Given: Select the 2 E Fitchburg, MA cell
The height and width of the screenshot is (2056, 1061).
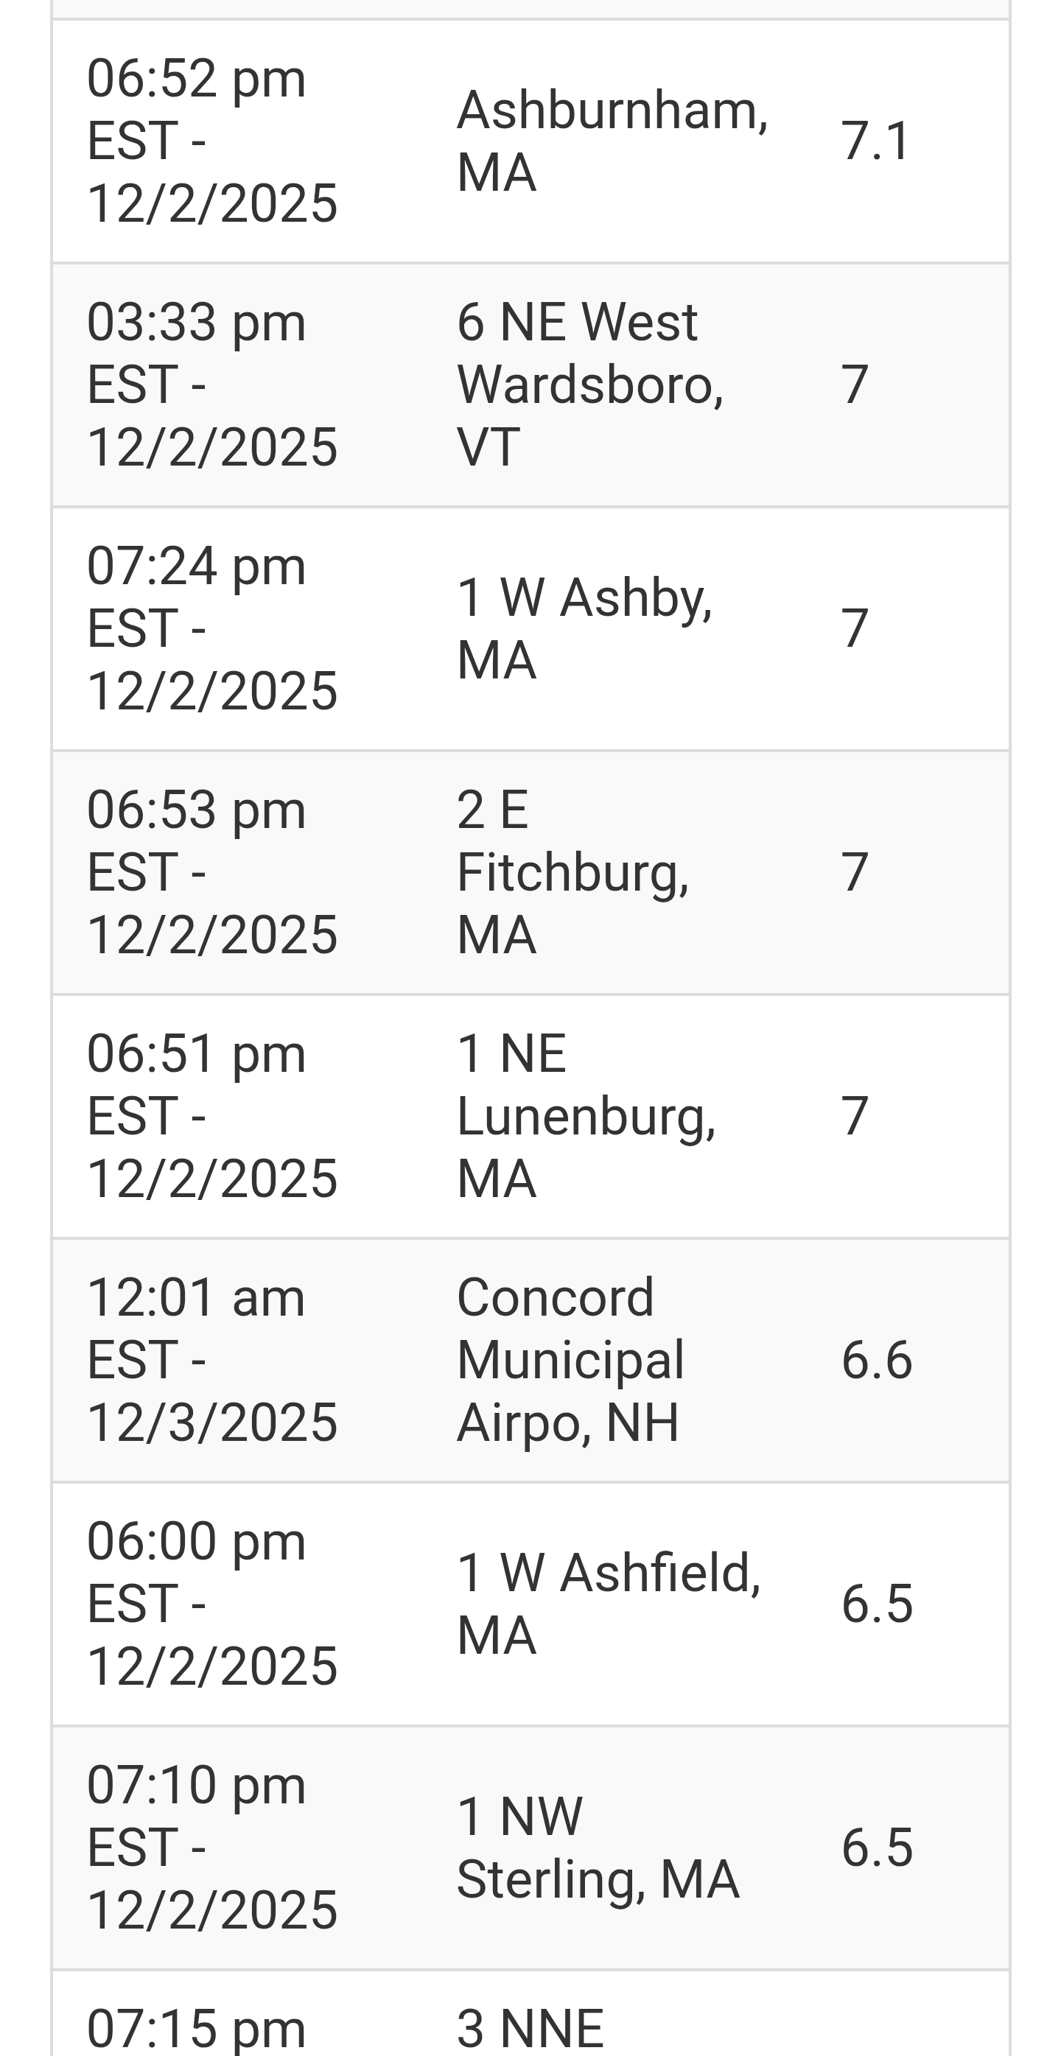Looking at the screenshot, I should (x=572, y=871).
